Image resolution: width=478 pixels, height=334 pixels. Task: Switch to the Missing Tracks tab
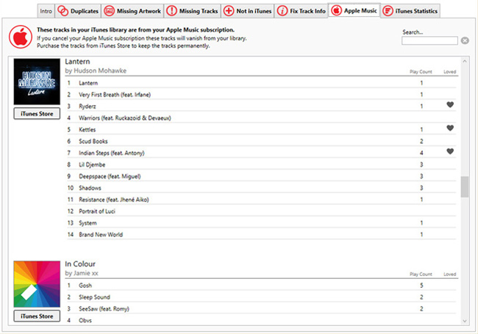[193, 11]
